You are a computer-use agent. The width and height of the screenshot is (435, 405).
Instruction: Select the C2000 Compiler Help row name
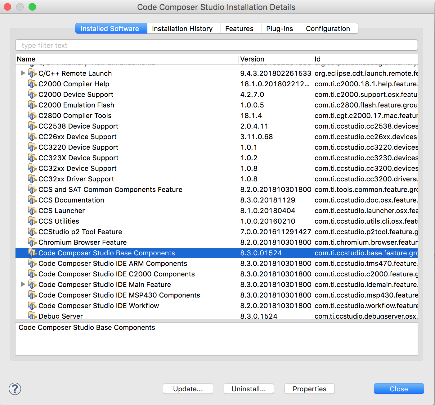point(74,84)
